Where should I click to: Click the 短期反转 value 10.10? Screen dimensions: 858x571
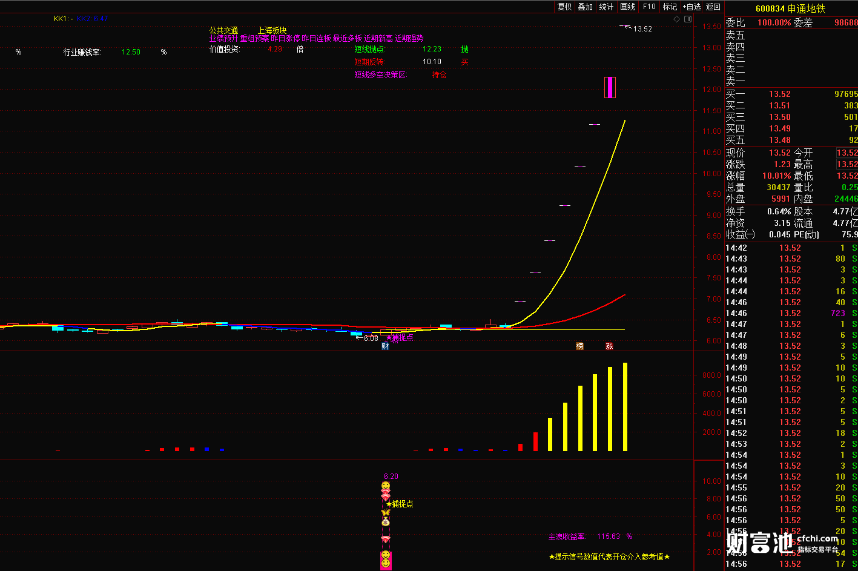click(432, 62)
